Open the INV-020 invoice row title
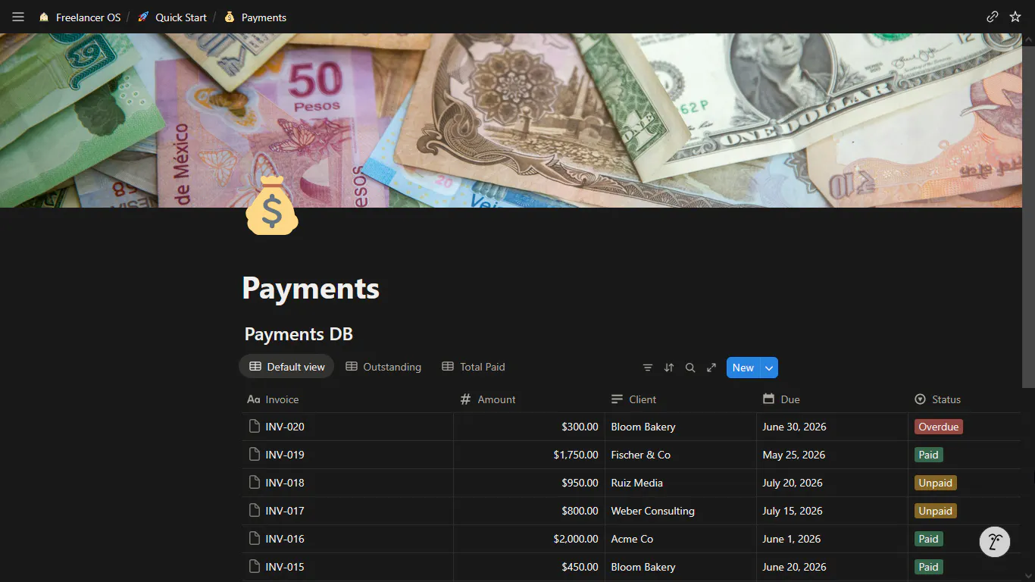 (x=285, y=427)
